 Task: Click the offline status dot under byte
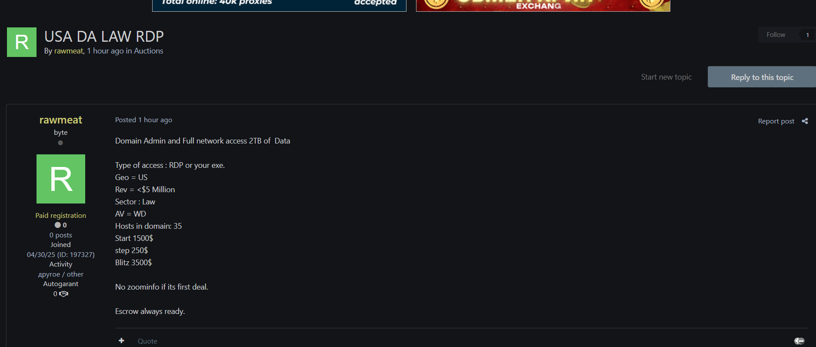tap(60, 143)
